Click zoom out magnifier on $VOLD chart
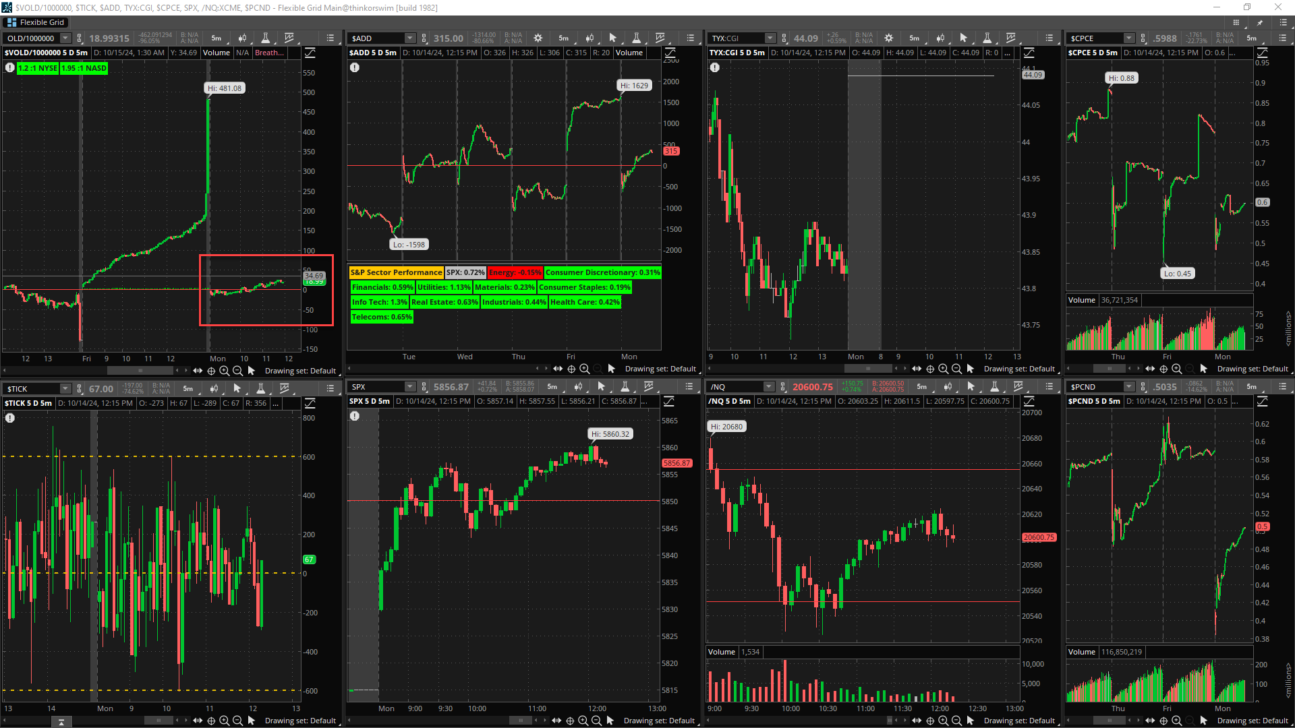 (x=237, y=371)
